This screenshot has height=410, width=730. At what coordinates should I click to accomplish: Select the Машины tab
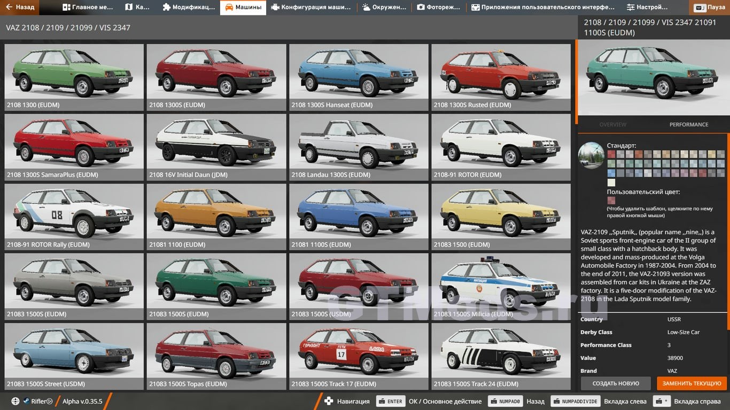coord(243,7)
